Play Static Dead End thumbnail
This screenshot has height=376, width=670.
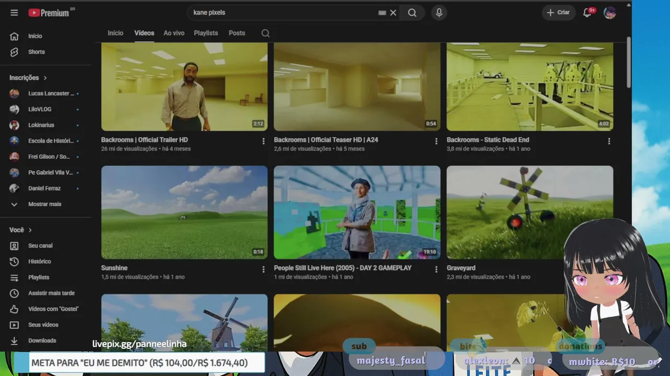pos(530,87)
